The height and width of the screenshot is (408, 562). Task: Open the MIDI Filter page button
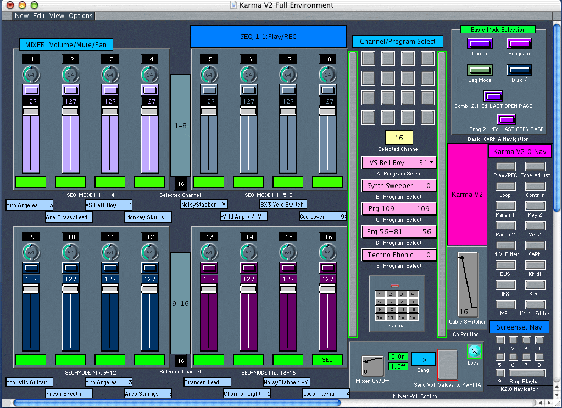(x=505, y=245)
